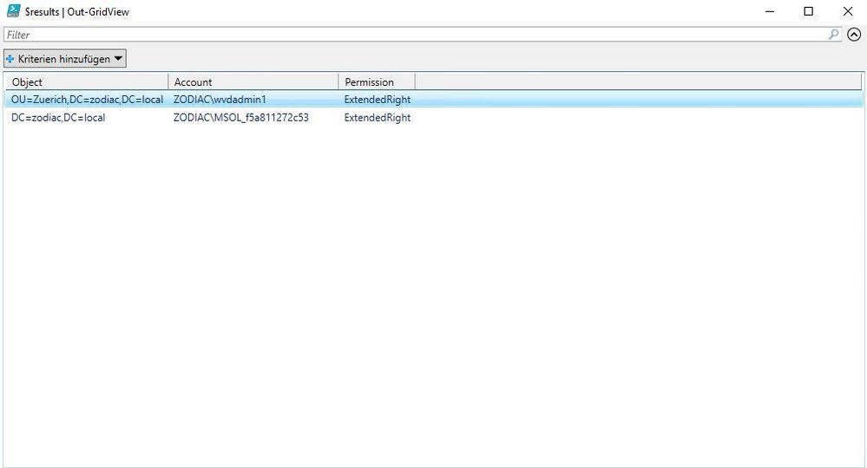The width and height of the screenshot is (867, 468).
Task: Close the Out-GridView window
Action: [x=848, y=11]
